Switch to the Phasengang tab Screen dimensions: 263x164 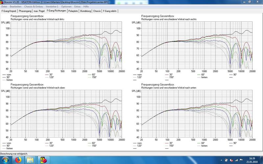point(25,11)
